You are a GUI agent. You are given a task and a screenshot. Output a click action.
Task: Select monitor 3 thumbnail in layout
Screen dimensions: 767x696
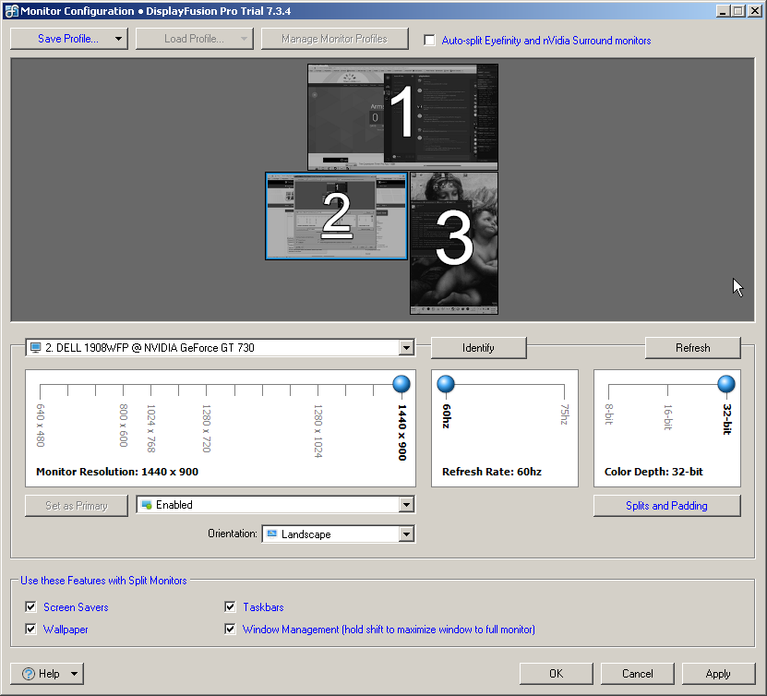[x=453, y=242]
